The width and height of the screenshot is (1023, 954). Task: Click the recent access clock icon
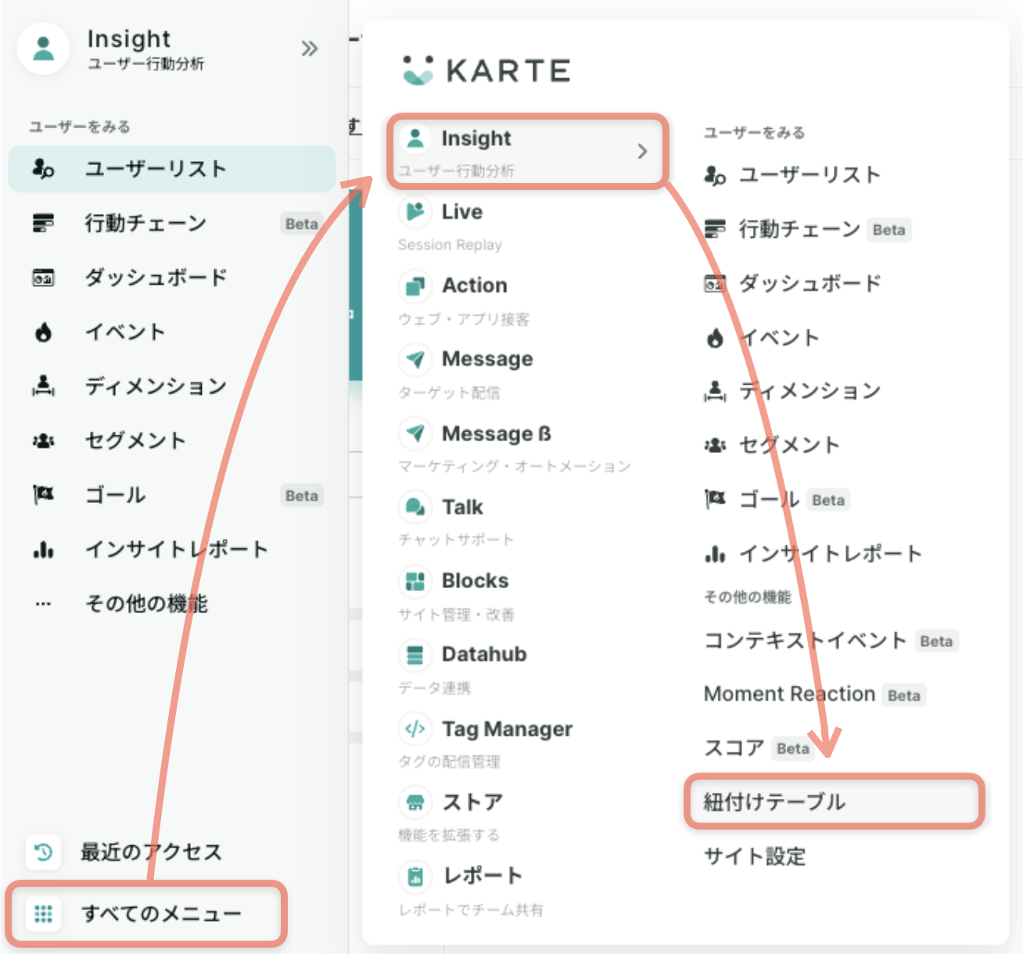pos(44,852)
